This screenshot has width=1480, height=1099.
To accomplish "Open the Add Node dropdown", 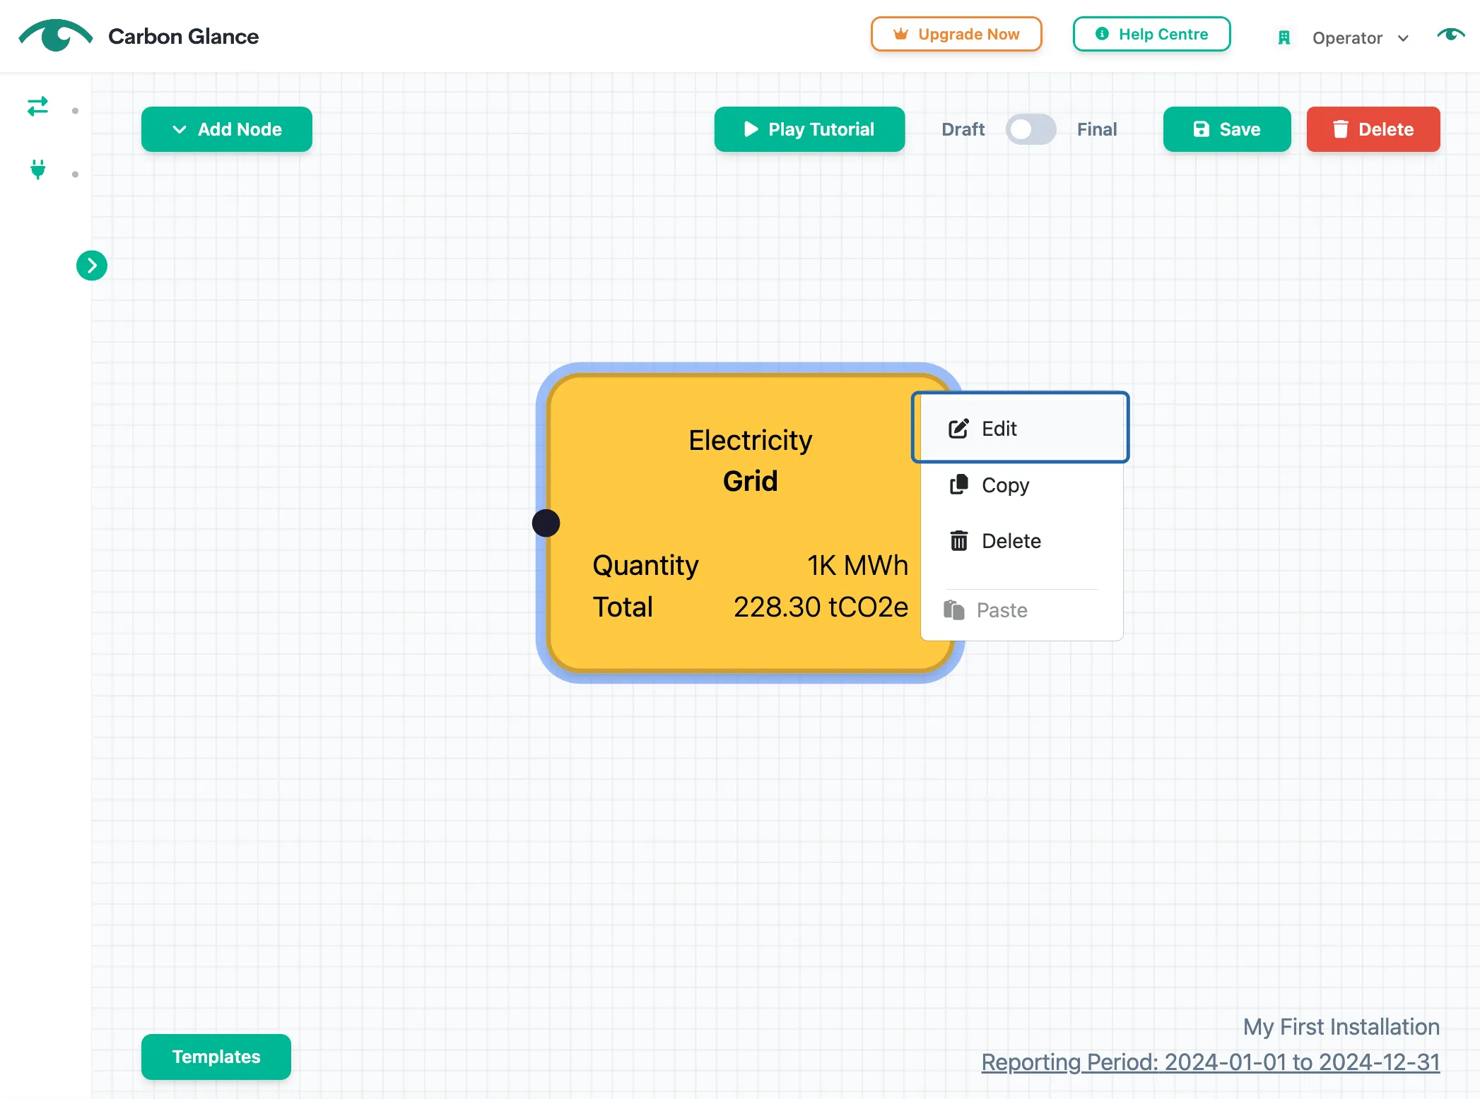I will [x=226, y=129].
